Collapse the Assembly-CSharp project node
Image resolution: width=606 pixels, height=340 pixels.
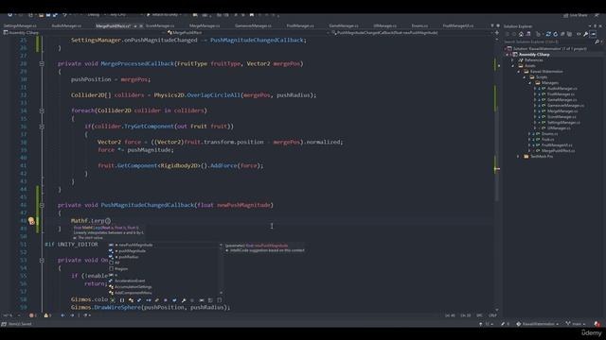[x=508, y=55]
